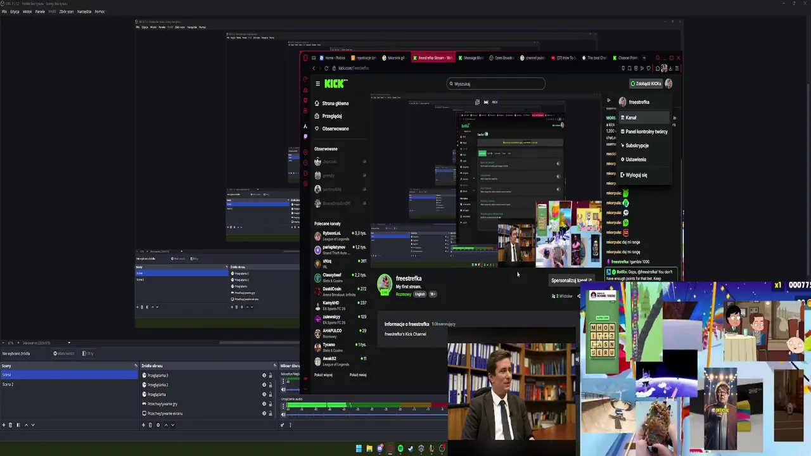Reload the kick.com page in browser
This screenshot has width=811, height=456.
click(x=326, y=68)
